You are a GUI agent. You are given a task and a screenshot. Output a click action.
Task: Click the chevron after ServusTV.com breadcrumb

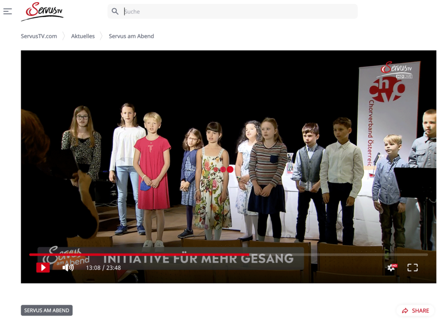pos(64,36)
